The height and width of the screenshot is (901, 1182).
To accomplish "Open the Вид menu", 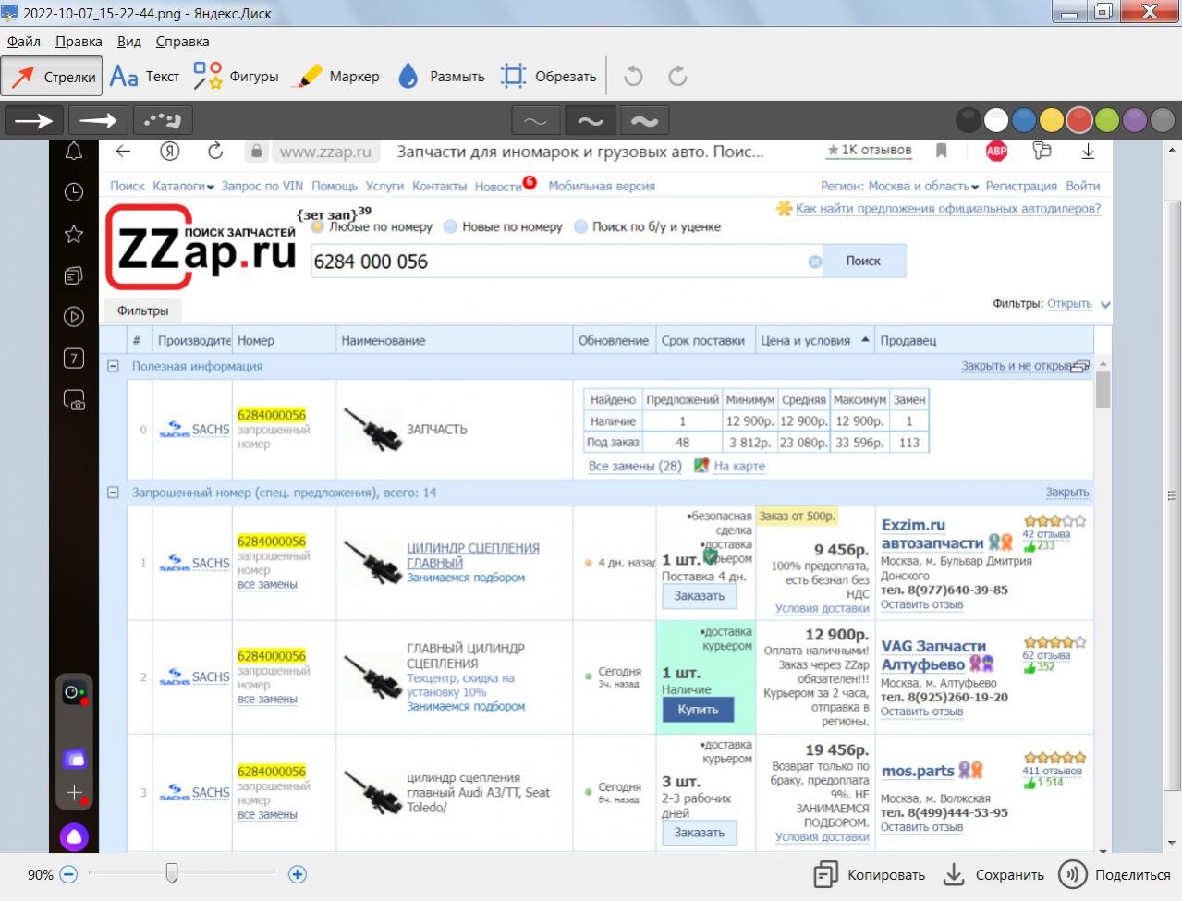I will pyautogui.click(x=129, y=41).
